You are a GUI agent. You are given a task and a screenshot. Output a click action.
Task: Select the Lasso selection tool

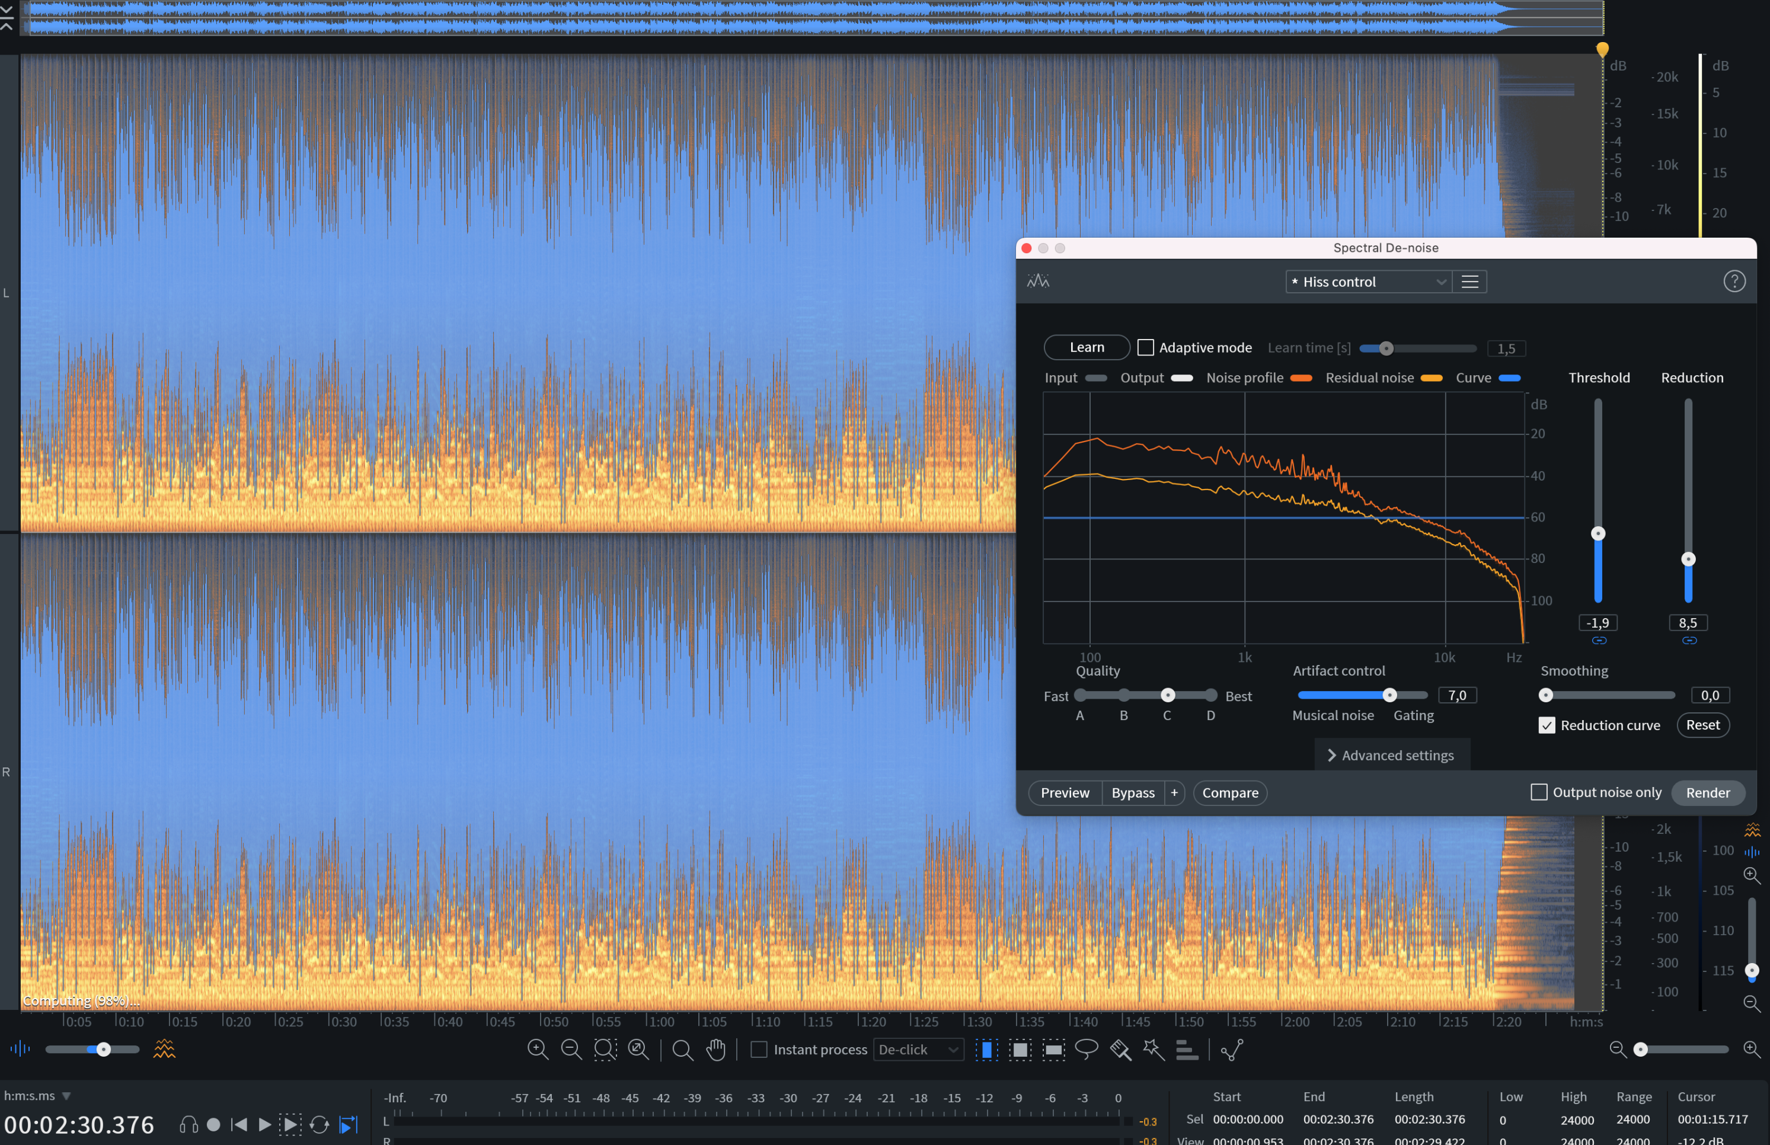[x=1087, y=1049]
